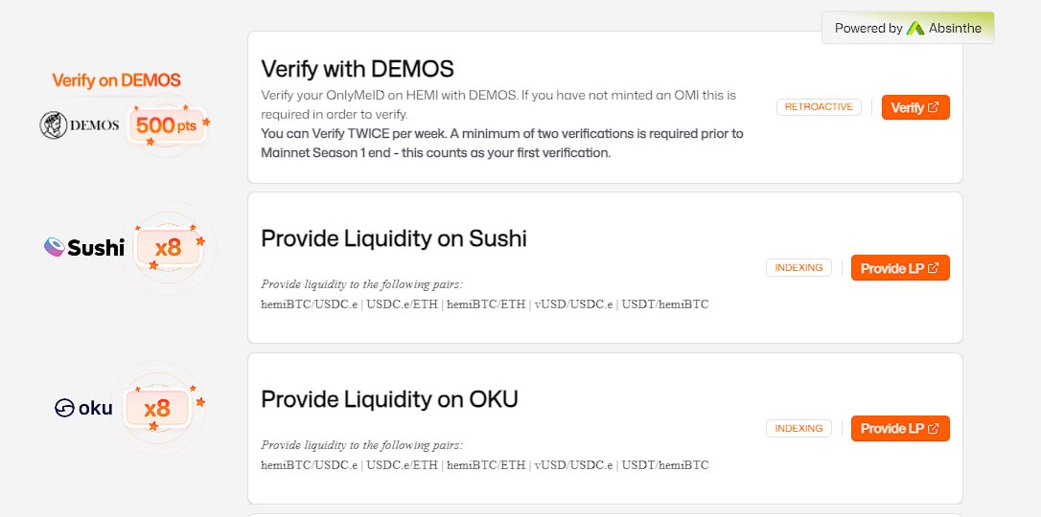Click the Verify on DEMOS heading
Screen dimensions: 1041x517
(x=116, y=80)
